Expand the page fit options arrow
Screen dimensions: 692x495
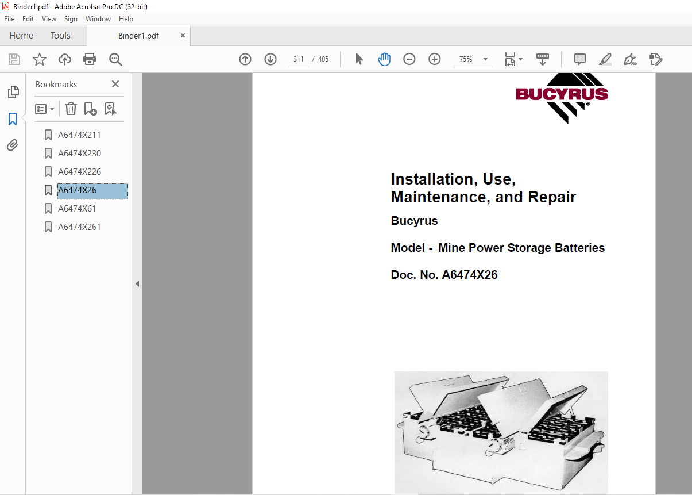point(520,59)
